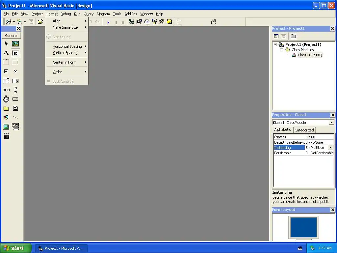Open Properties Window from the toolbar
337x253 pixels.
139,22
